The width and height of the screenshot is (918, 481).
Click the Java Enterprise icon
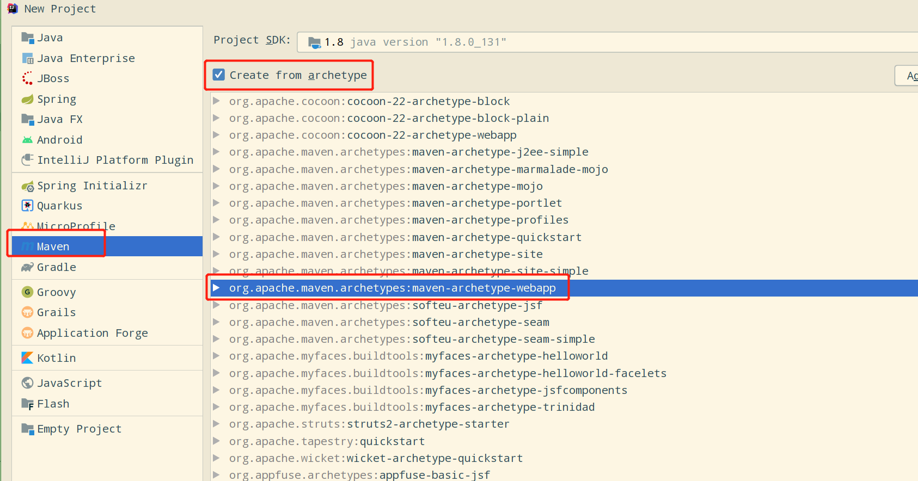[x=27, y=58]
